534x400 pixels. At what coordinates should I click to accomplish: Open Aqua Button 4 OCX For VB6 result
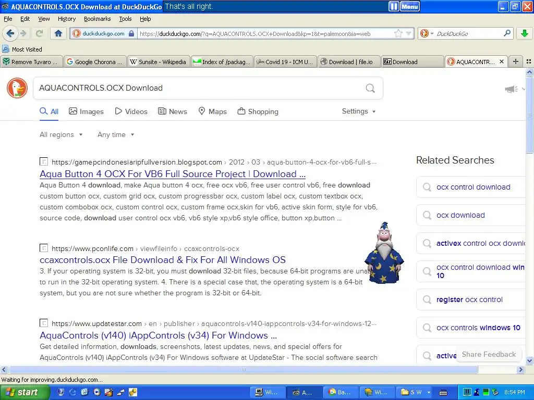pyautogui.click(x=172, y=174)
